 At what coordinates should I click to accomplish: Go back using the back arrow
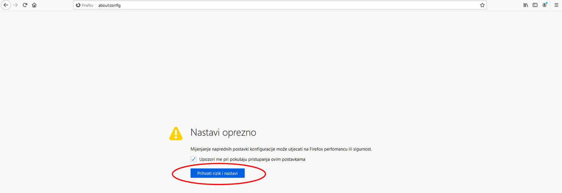[6, 5]
